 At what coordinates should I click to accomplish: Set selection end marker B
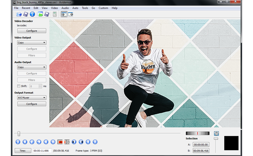point(67,142)
